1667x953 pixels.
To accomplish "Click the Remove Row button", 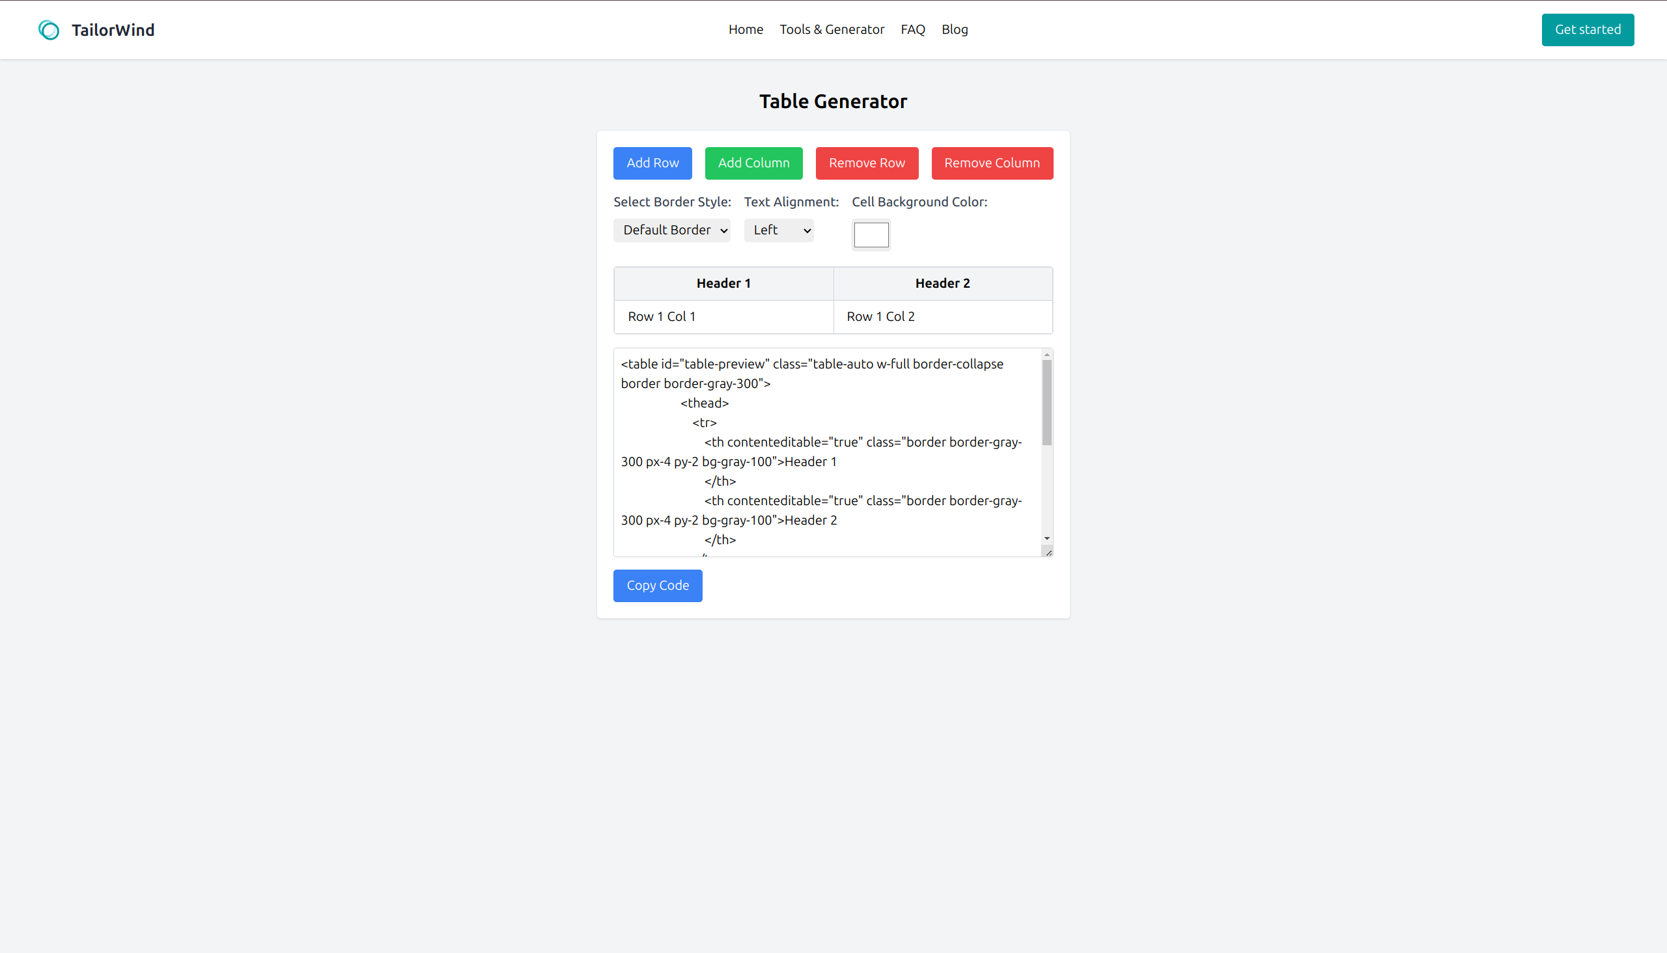I will coord(867,163).
